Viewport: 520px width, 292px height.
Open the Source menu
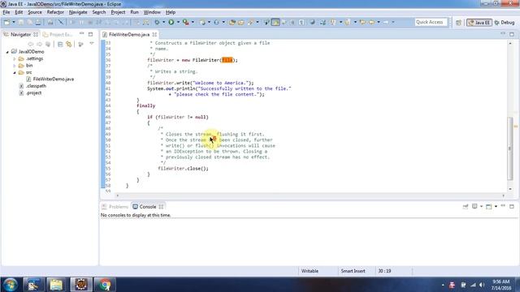(x=35, y=12)
